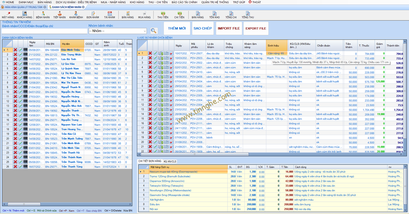Expand the Nhóm bệnh nhân dropdown
This screenshot has width=409, height=214.
point(145,31)
